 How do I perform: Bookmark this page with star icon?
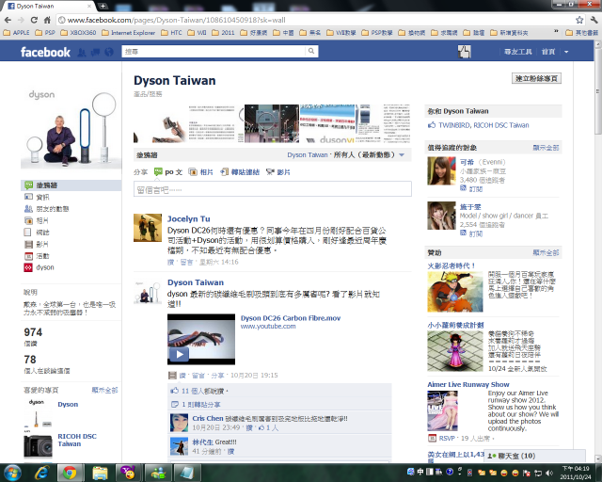(x=579, y=20)
